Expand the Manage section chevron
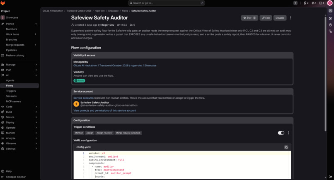Screen dimensions: 334x180 pos(36,65)
